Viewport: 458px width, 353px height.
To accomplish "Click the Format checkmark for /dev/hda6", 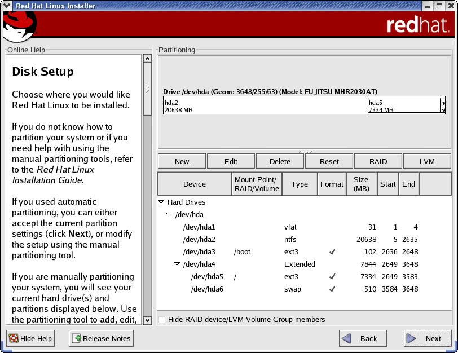I will coord(332,289).
